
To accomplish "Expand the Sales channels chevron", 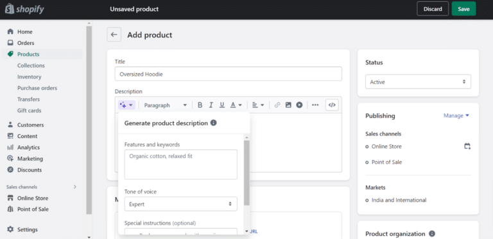I will point(75,187).
